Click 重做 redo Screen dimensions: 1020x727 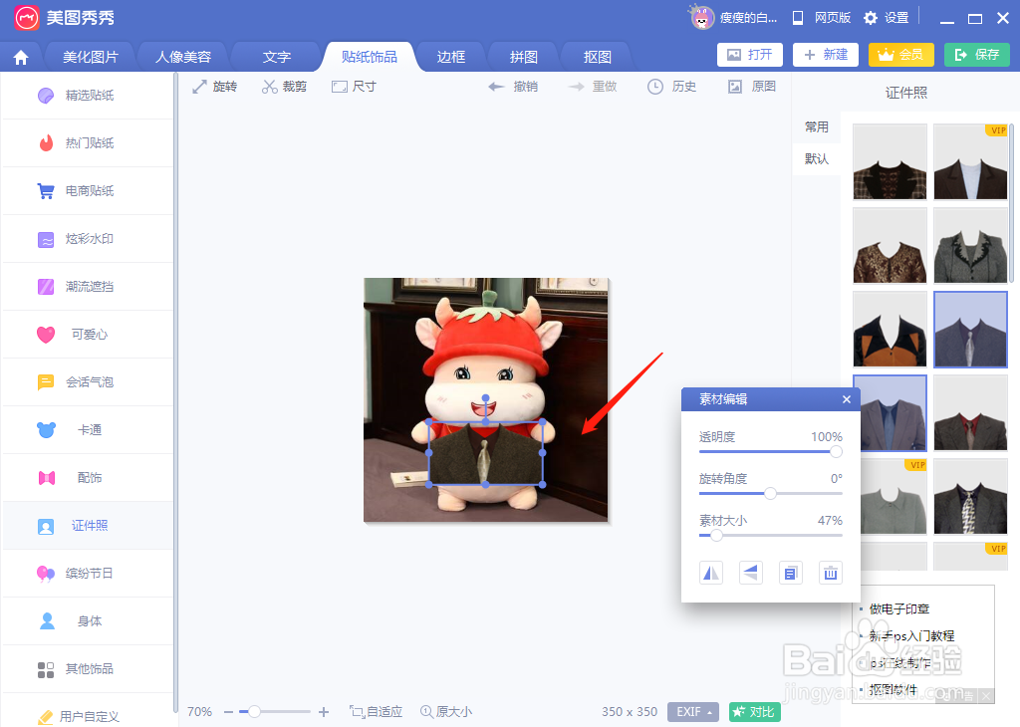click(x=592, y=87)
